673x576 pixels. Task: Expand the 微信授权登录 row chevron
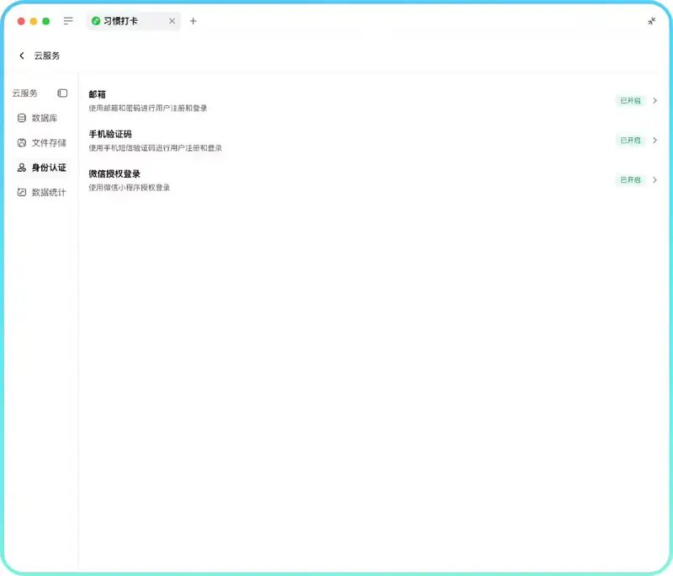pos(655,180)
